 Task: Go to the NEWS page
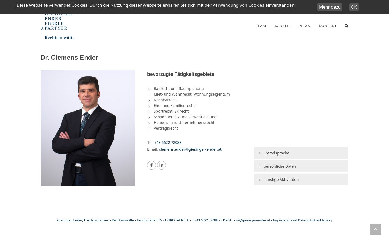click(305, 26)
